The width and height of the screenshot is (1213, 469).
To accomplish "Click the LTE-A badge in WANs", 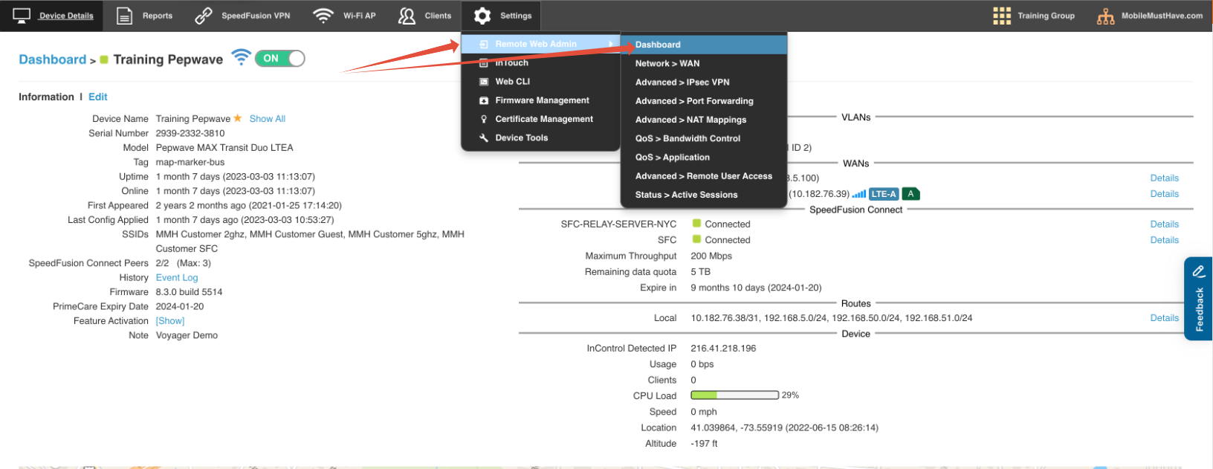I will click(884, 194).
